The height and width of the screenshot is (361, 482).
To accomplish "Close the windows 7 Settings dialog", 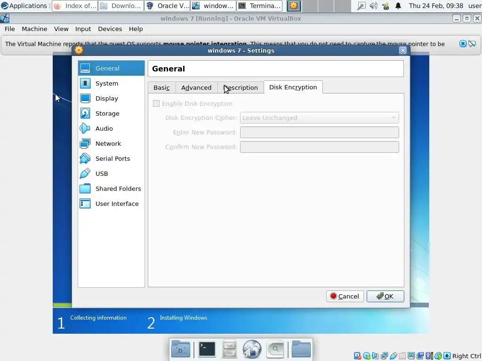I will 403,50.
